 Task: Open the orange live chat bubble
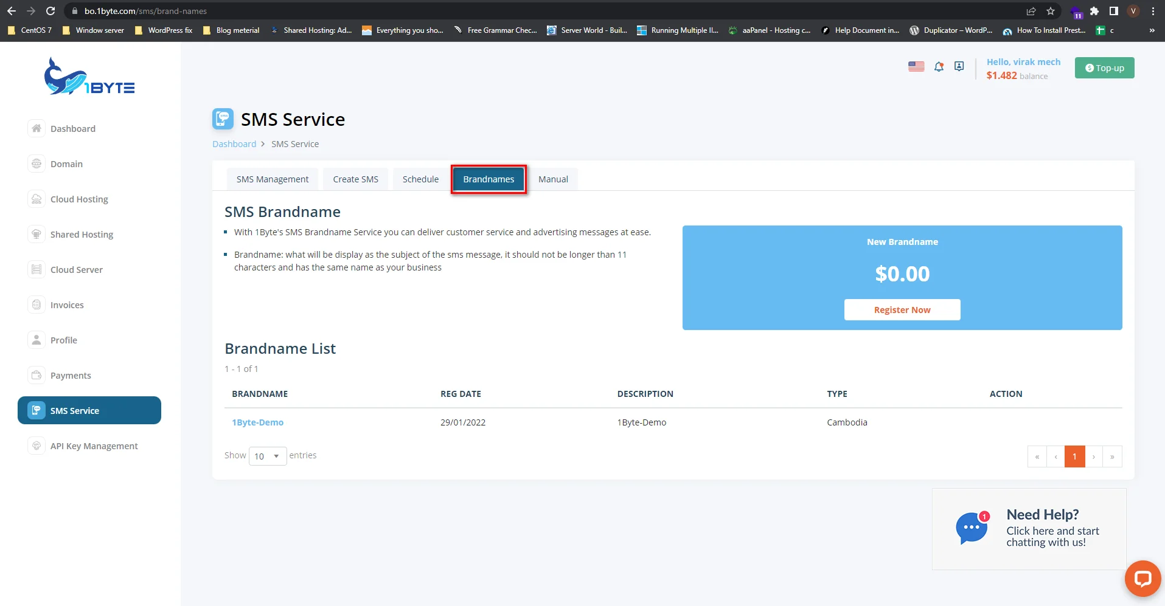pos(1142,578)
